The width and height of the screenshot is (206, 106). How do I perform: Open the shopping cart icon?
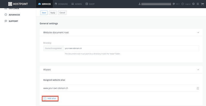pyautogui.click(x=202, y=4)
